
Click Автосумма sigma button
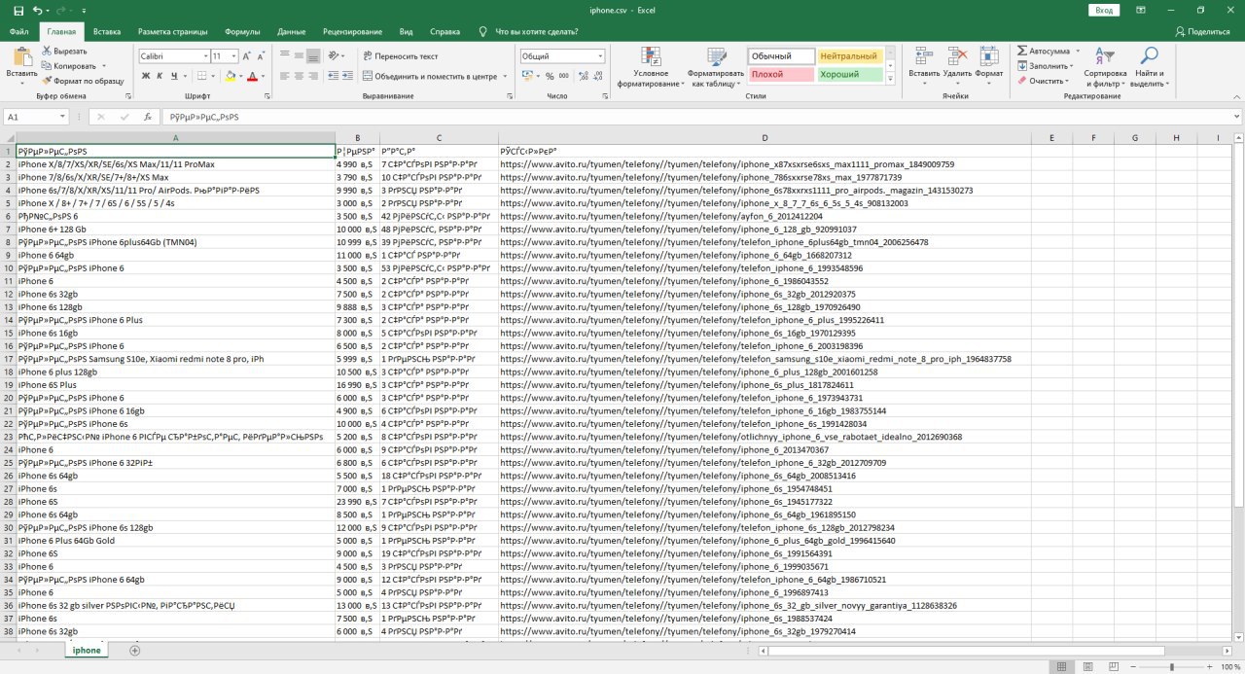coord(1044,51)
